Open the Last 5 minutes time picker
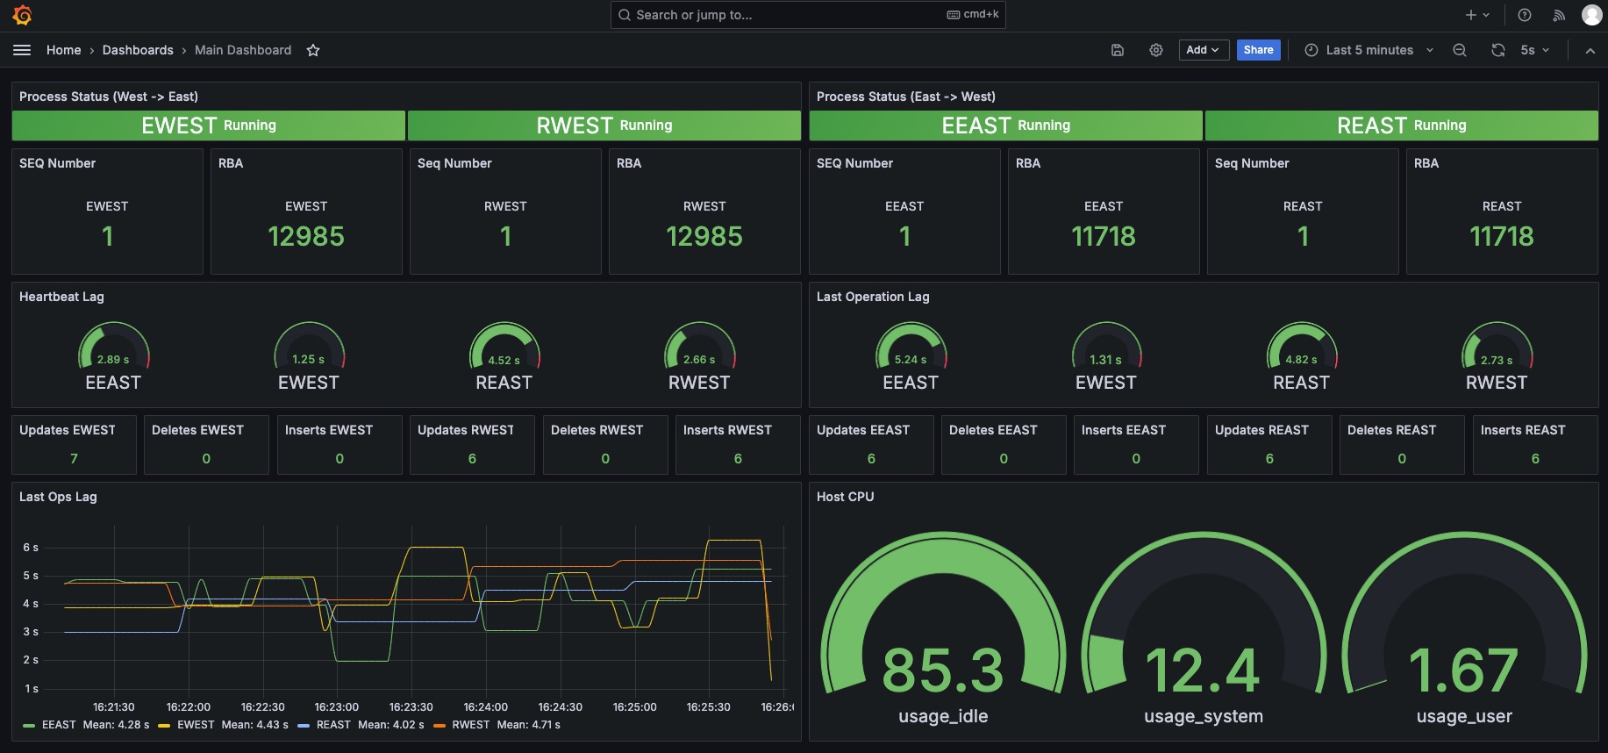 coord(1369,50)
